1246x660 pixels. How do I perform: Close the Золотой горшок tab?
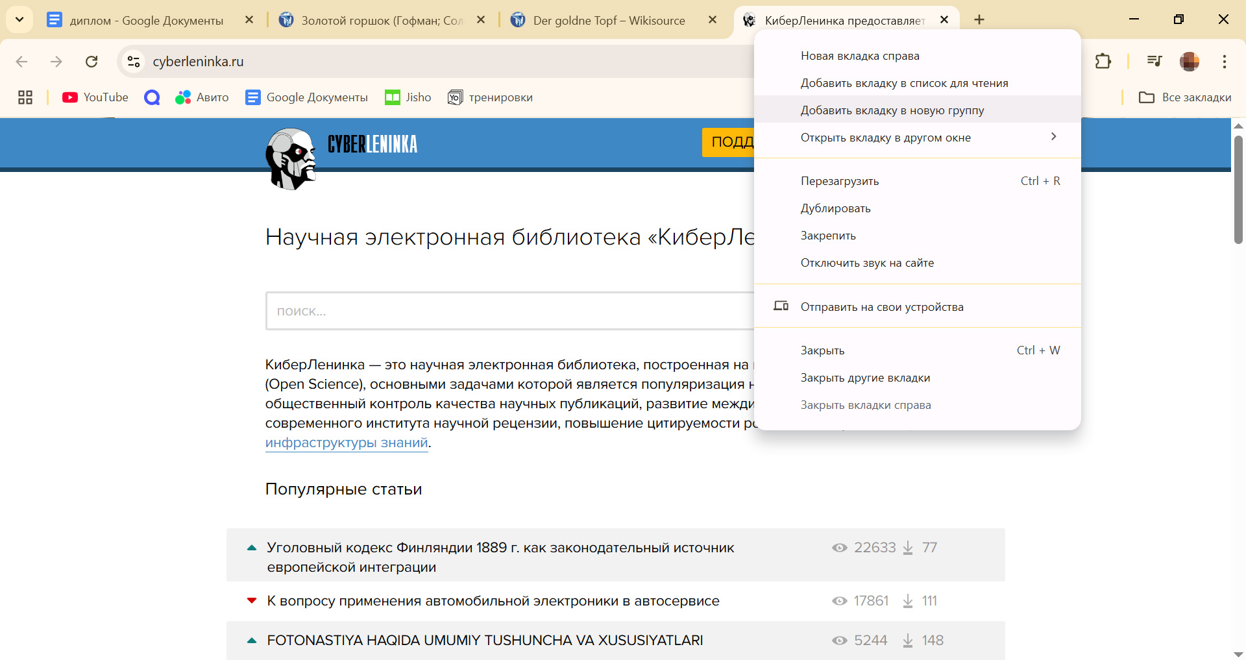point(481,20)
